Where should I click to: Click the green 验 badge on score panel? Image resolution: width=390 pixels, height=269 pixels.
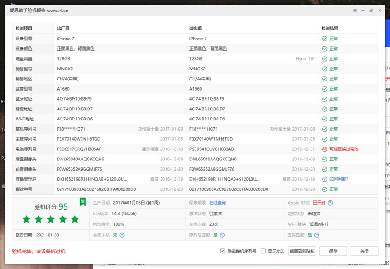click(x=83, y=201)
